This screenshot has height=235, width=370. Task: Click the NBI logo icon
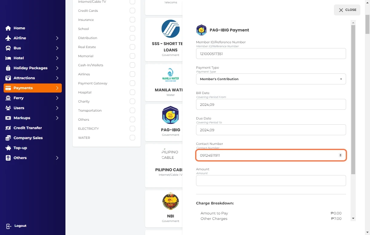click(x=170, y=201)
